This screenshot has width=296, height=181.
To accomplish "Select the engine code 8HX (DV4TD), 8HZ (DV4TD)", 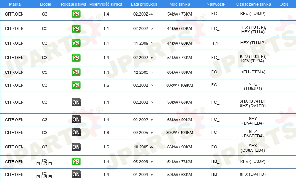I will (x=253, y=103).
